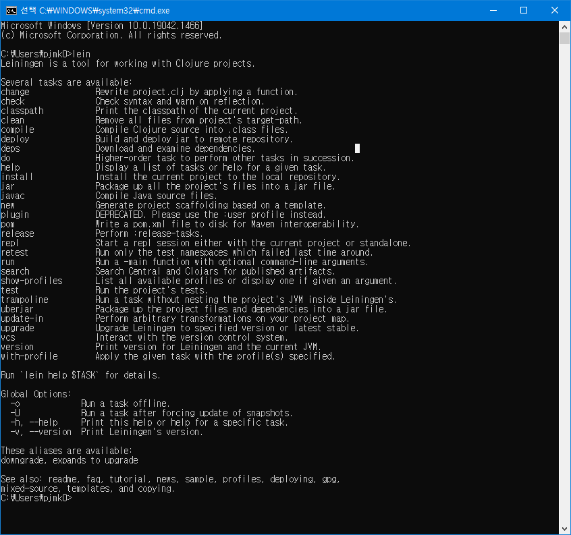Image resolution: width=571 pixels, height=535 pixels.
Task: Click the cmd.exe icon in title bar
Action: coord(11,11)
